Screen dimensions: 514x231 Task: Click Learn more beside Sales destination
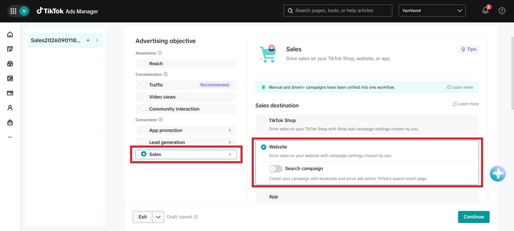465,104
